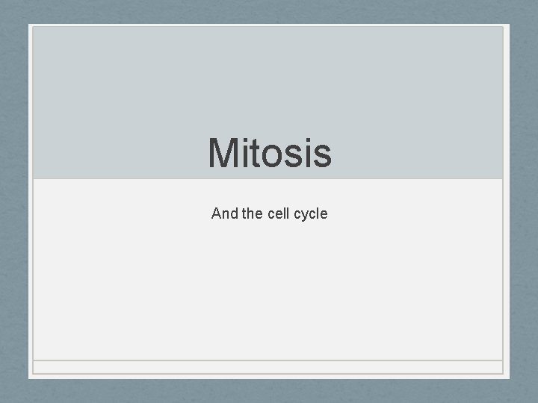Image resolution: width=538 pixels, height=403 pixels.
Task: Click the word "And" in the subtitle
Action: coord(224,213)
